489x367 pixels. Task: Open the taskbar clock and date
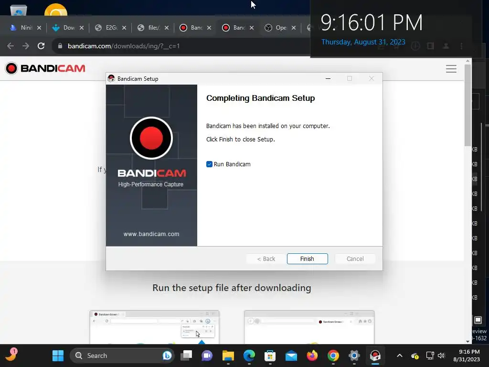[467, 356]
